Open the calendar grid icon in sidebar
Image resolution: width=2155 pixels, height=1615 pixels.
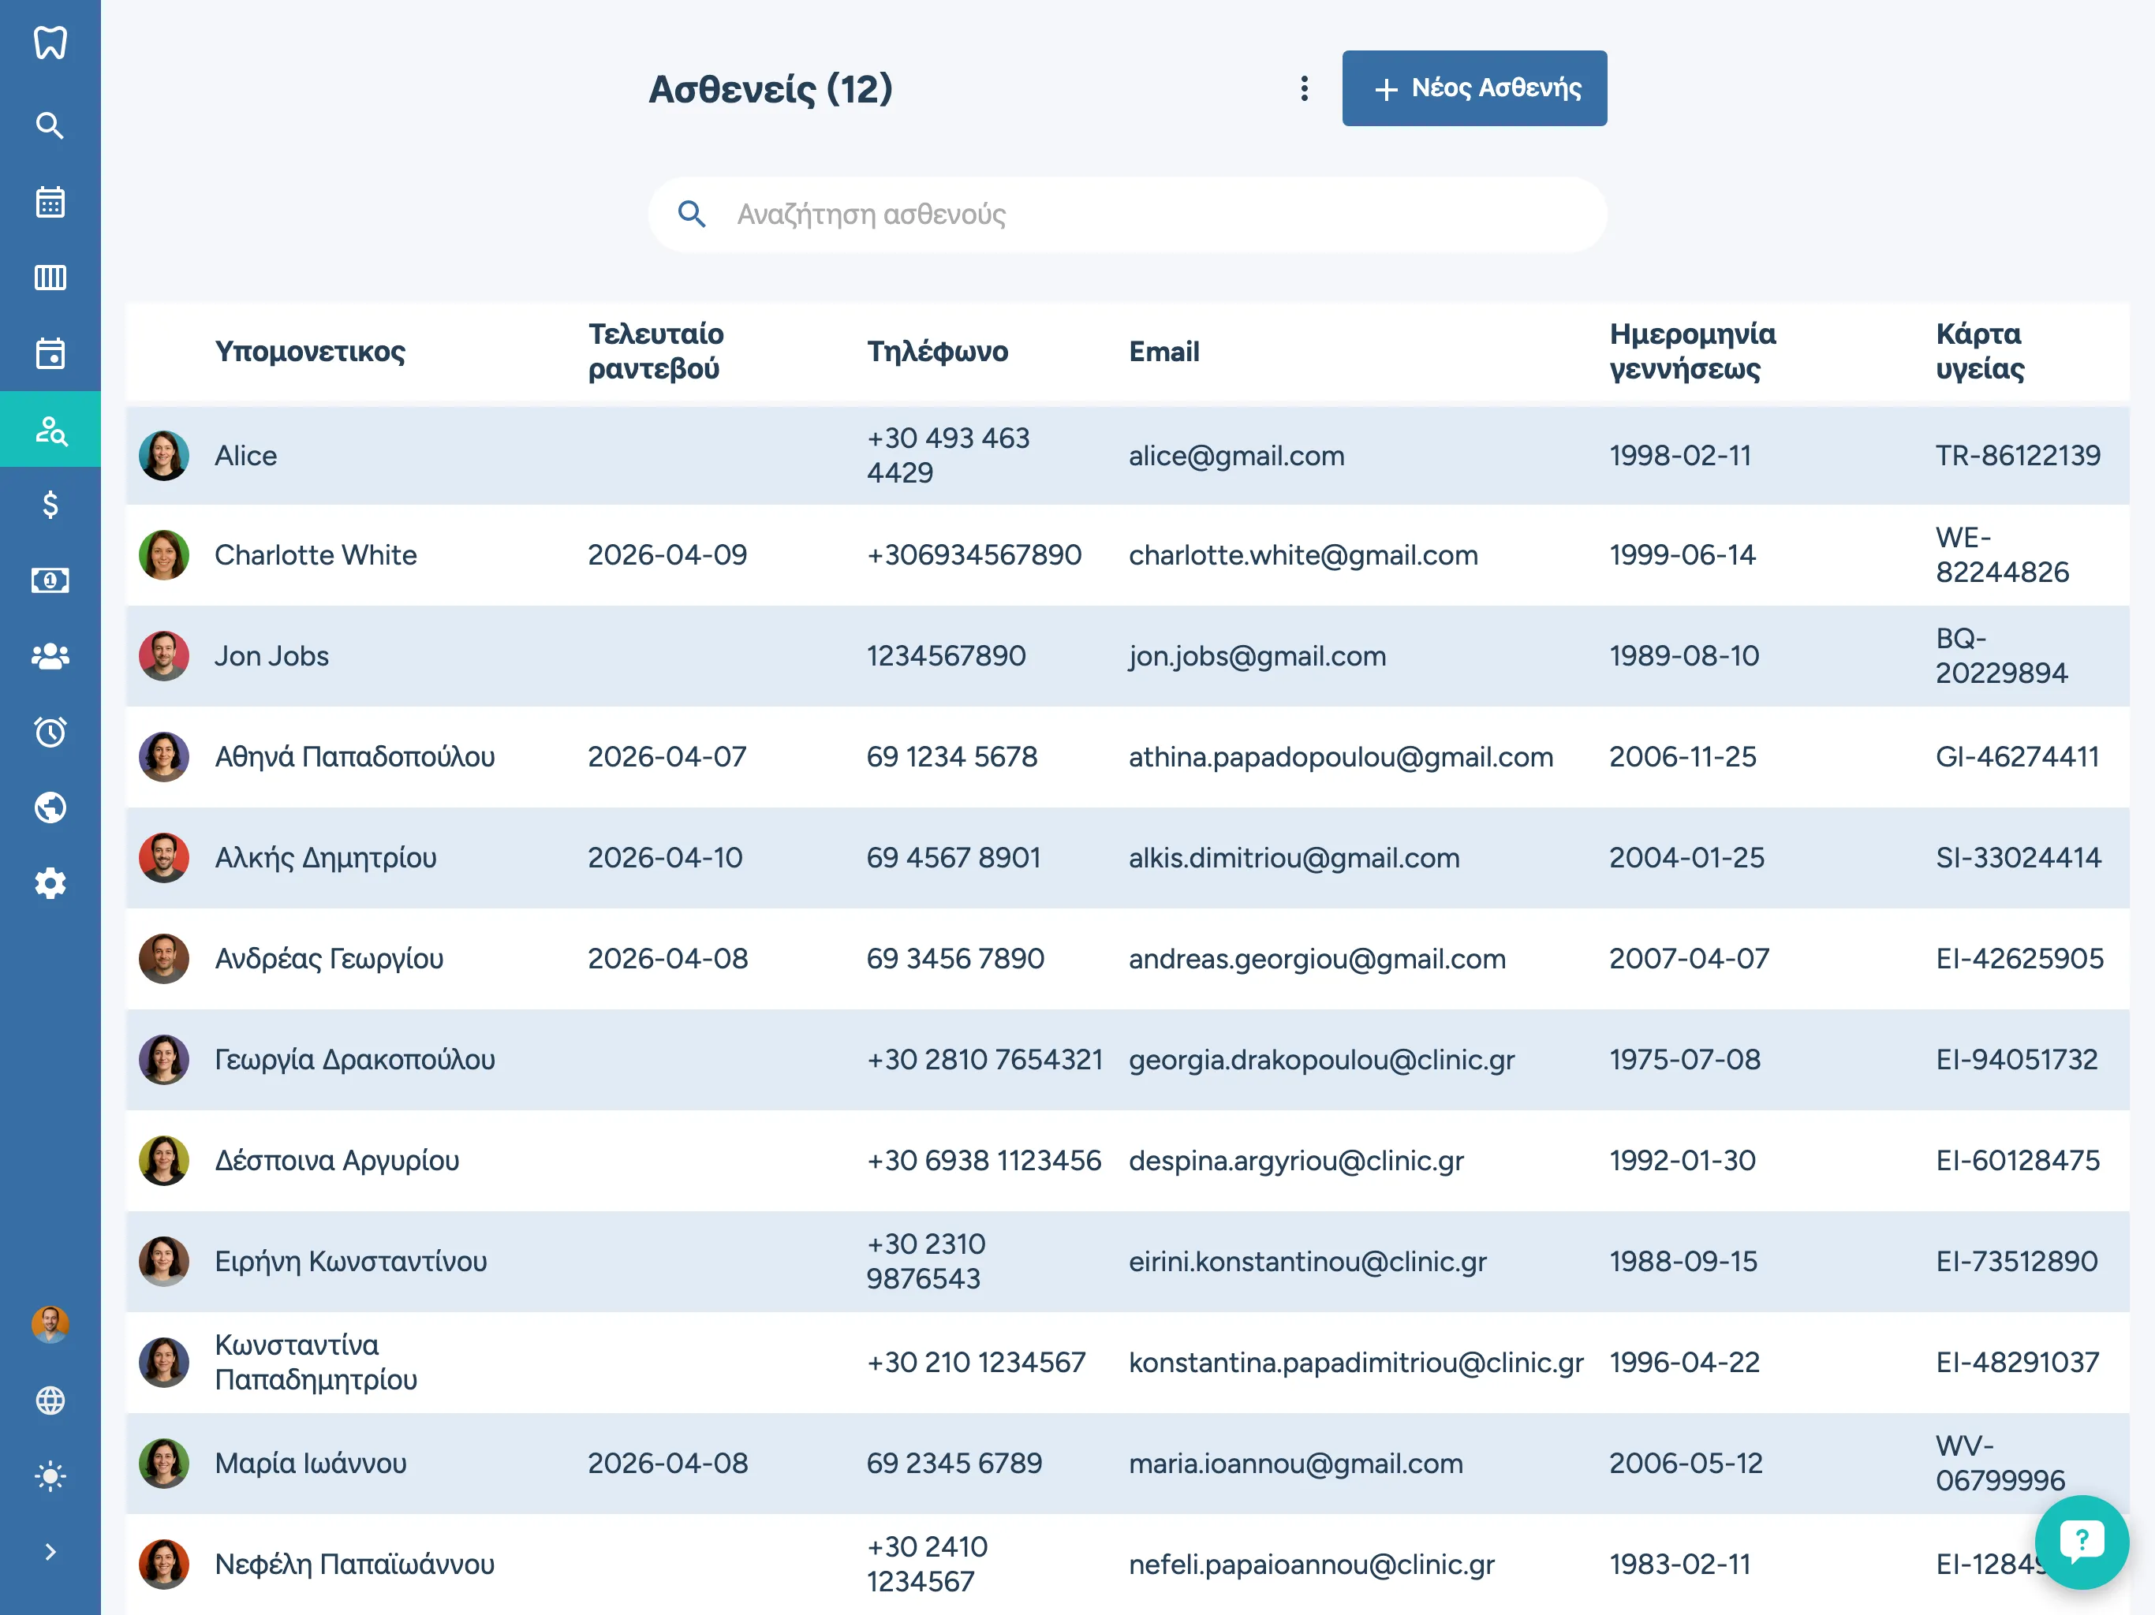point(50,202)
